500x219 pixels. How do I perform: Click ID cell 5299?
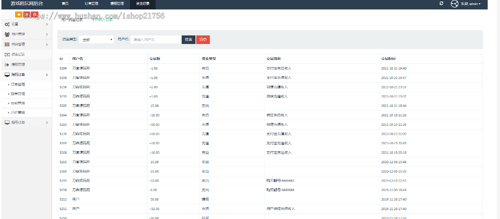[63, 68]
